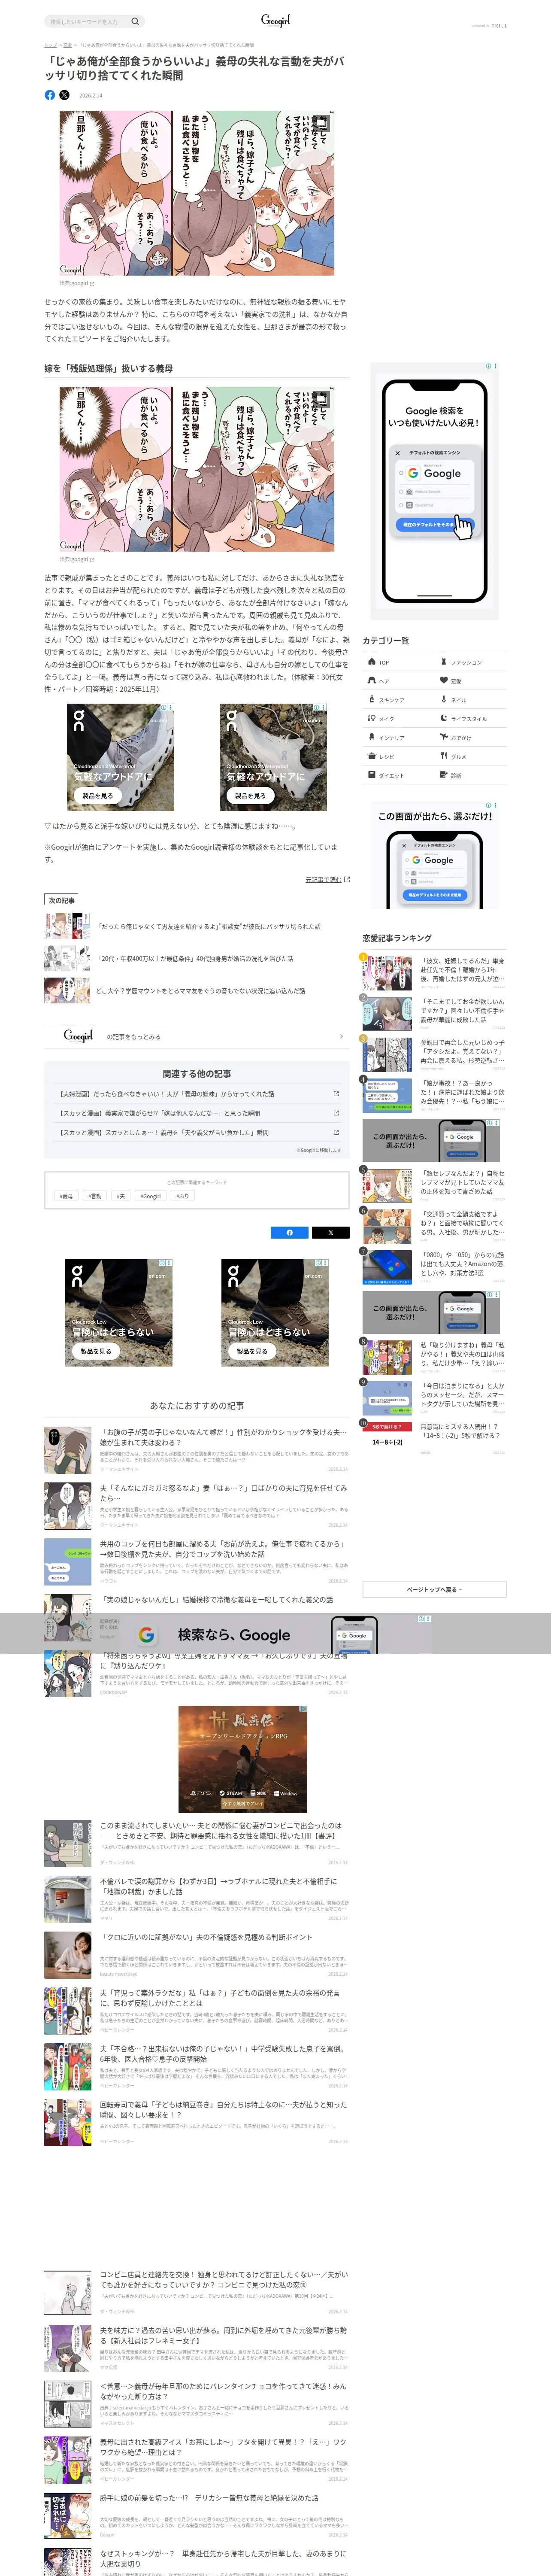Click the 風燕伝 open-world RPG ad banner
The image size is (551, 2576).
[x=242, y=1758]
